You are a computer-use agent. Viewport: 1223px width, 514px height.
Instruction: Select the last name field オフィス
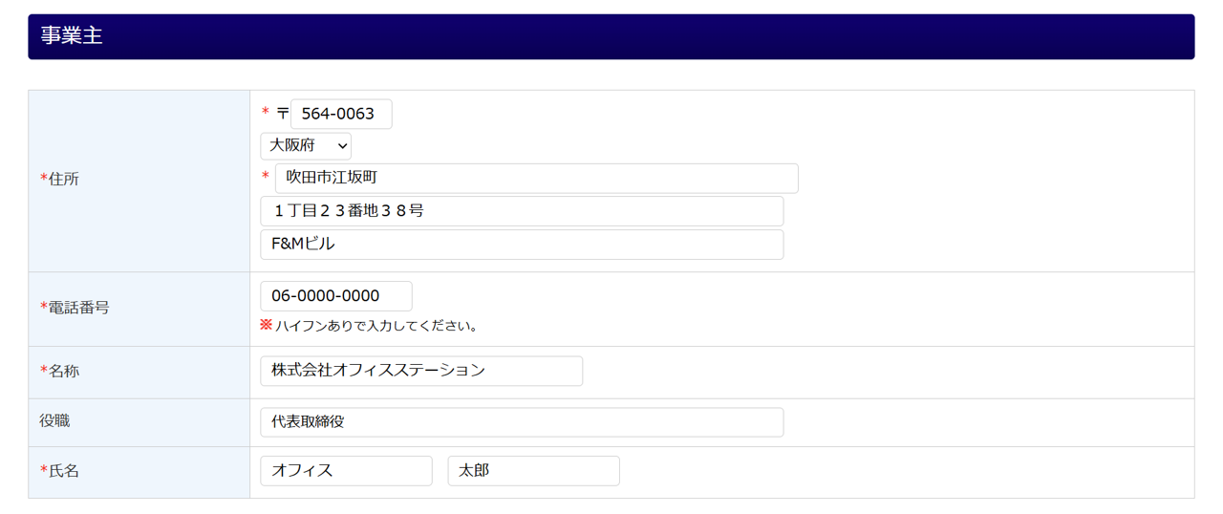coord(346,471)
